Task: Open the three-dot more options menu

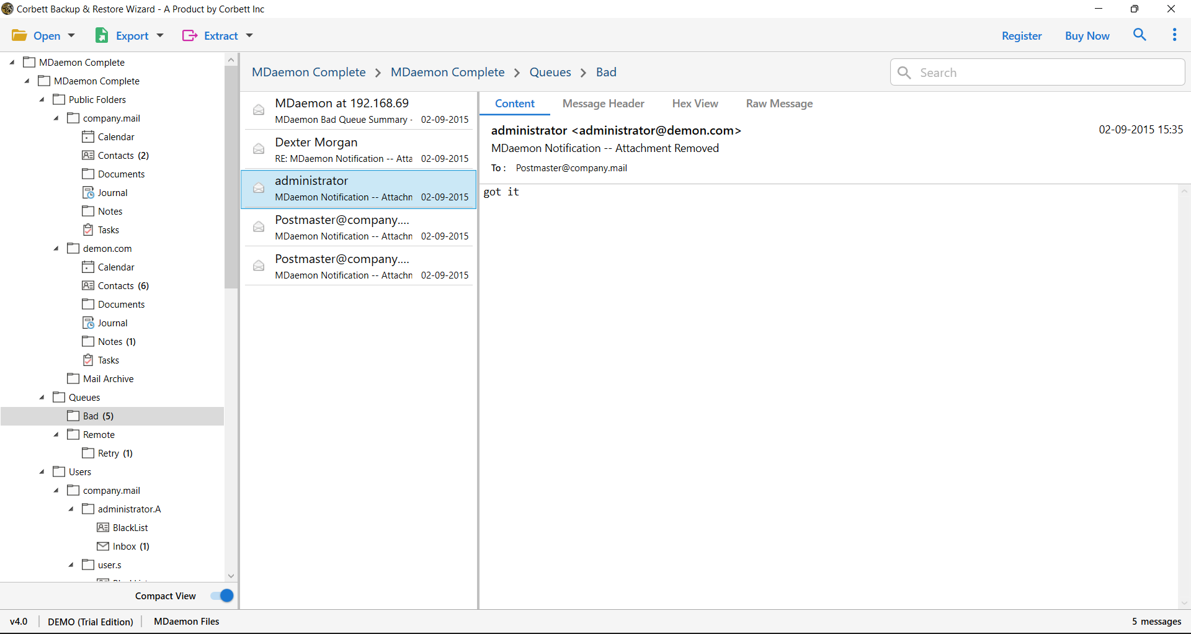Action: [1174, 35]
